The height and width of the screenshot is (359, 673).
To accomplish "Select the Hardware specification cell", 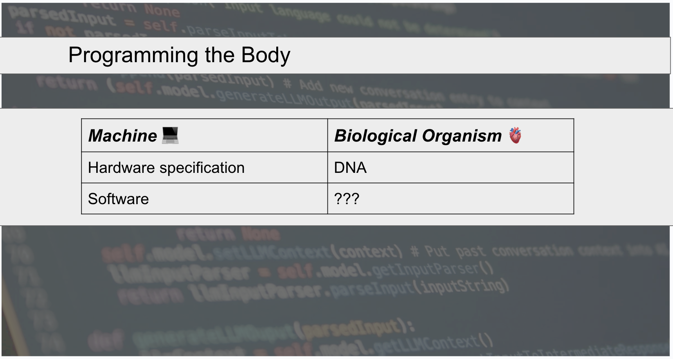I will pos(166,168).
